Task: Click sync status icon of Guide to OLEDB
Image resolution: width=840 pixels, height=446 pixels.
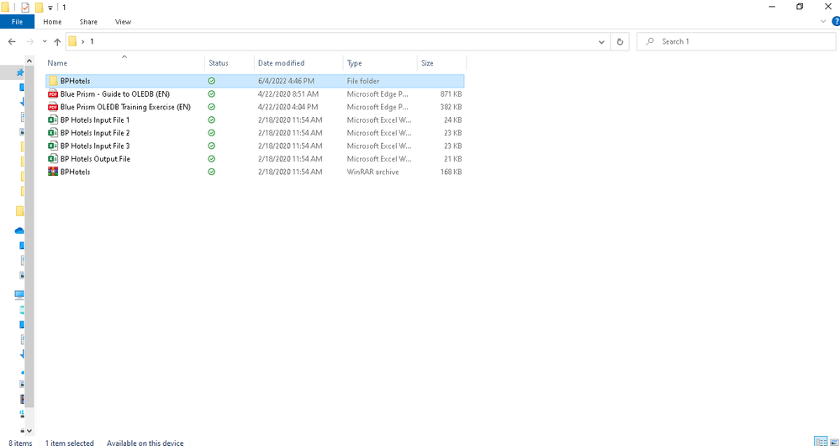Action: [x=212, y=93]
